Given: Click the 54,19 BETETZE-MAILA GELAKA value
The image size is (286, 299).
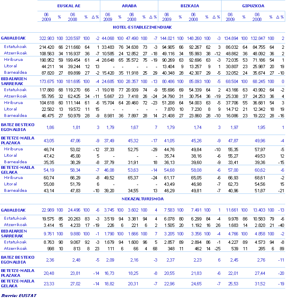Looking at the screenshot, I should [49, 170].
